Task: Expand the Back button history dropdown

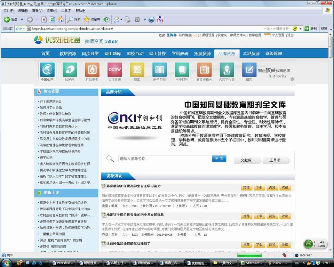Action: (22, 19)
